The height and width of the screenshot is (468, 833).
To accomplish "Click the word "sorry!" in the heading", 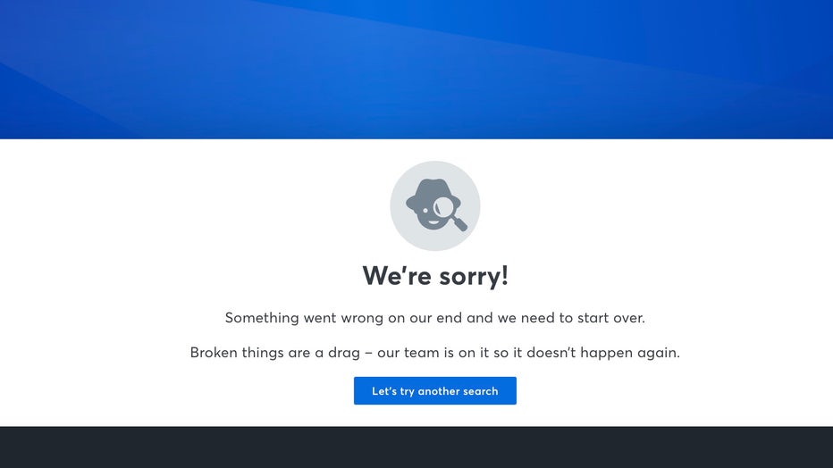I will (x=468, y=277).
